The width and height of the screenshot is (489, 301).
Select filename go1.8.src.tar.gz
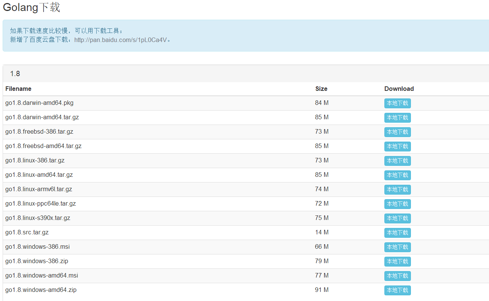pyautogui.click(x=27, y=232)
